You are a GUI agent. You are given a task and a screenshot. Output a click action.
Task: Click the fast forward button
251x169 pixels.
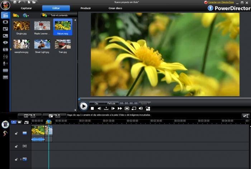tap(120, 108)
